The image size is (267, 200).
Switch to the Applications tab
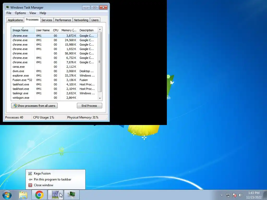(15, 20)
